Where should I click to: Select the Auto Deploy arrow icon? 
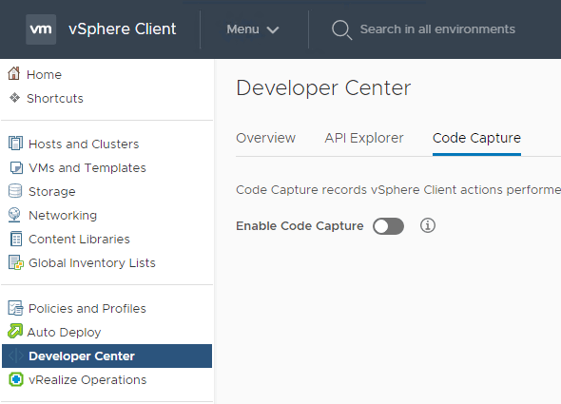point(15,331)
